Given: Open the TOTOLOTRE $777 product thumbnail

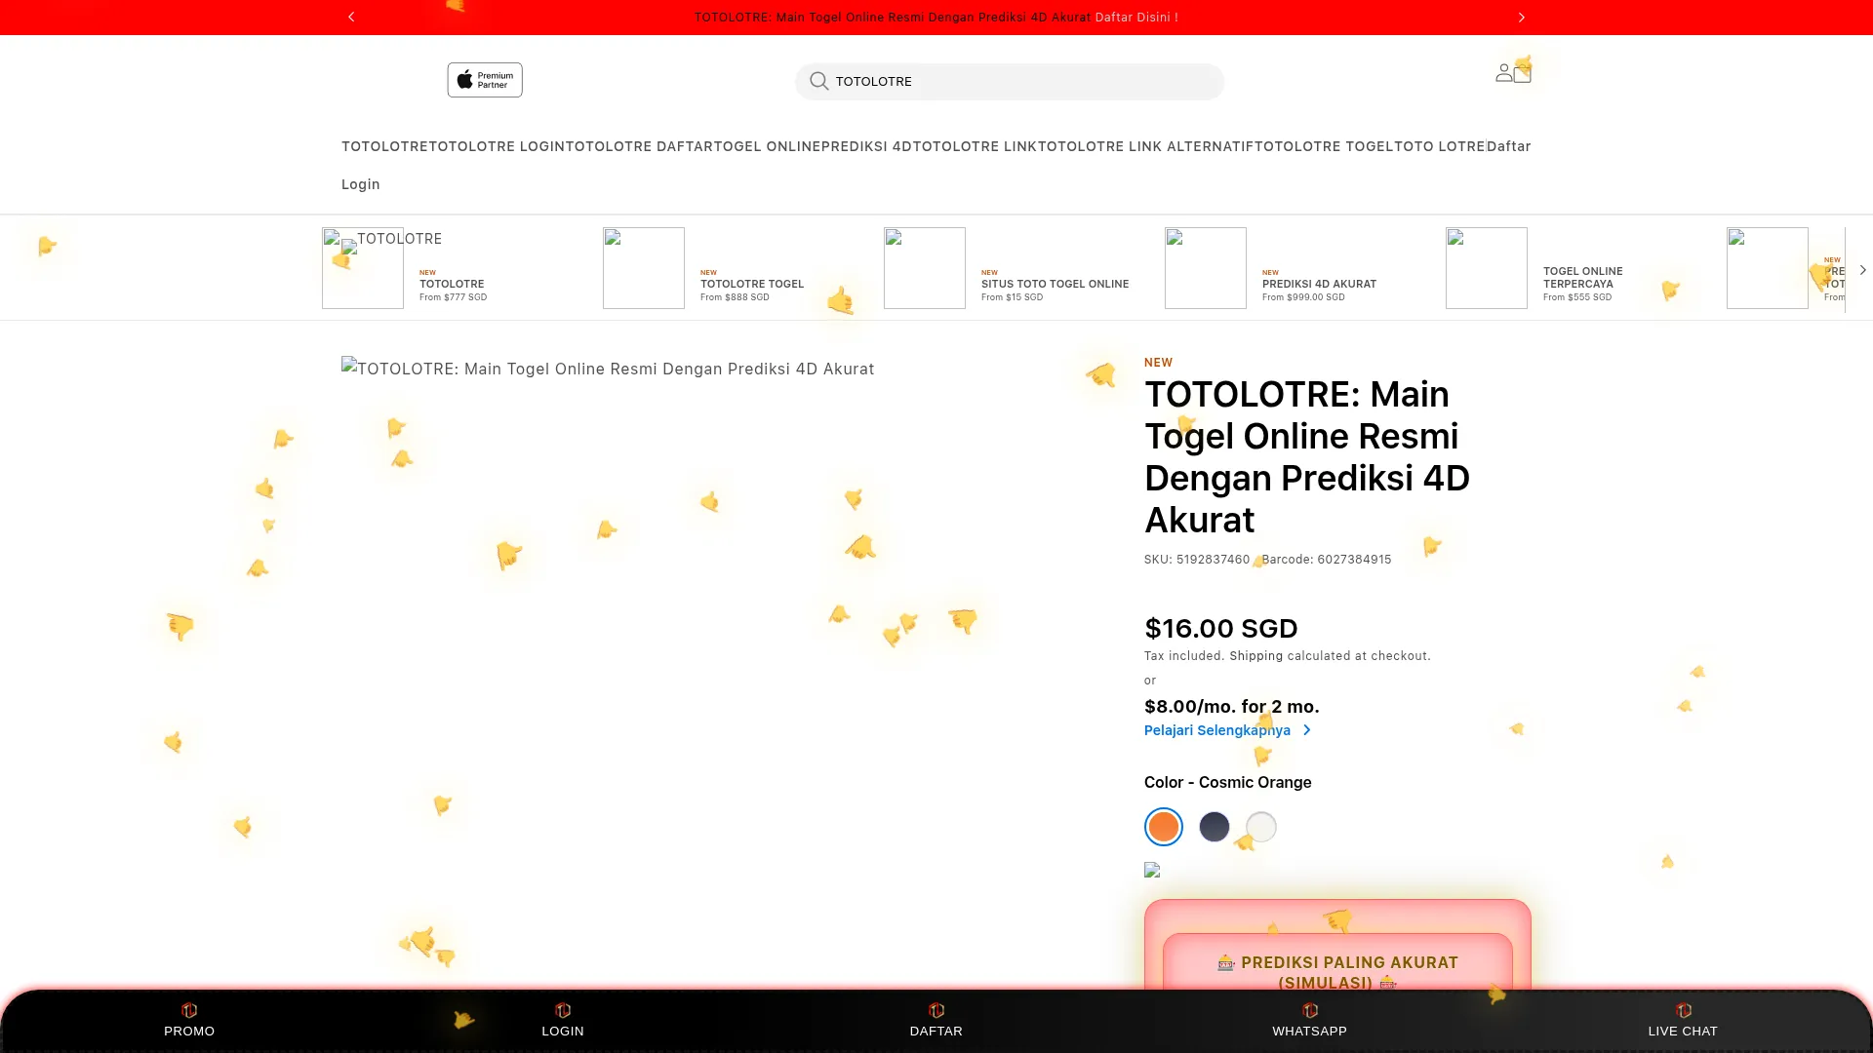Looking at the screenshot, I should point(363,268).
